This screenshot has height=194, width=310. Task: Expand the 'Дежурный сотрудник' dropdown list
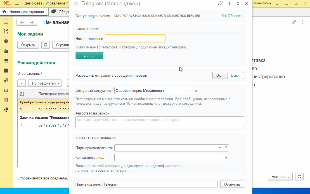tap(190, 91)
